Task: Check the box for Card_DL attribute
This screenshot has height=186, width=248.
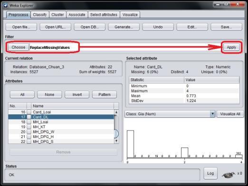Action: pyautogui.click(x=29, y=117)
